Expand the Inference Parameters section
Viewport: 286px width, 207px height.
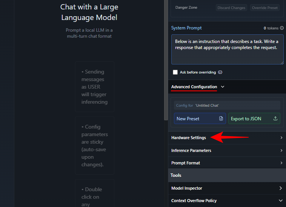pos(227,150)
